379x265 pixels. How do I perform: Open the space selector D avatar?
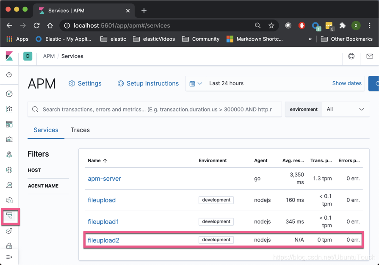point(28,56)
